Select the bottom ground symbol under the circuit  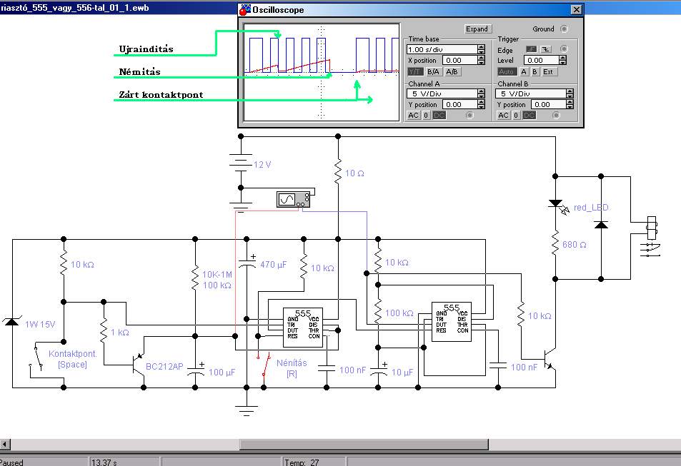tap(247, 410)
